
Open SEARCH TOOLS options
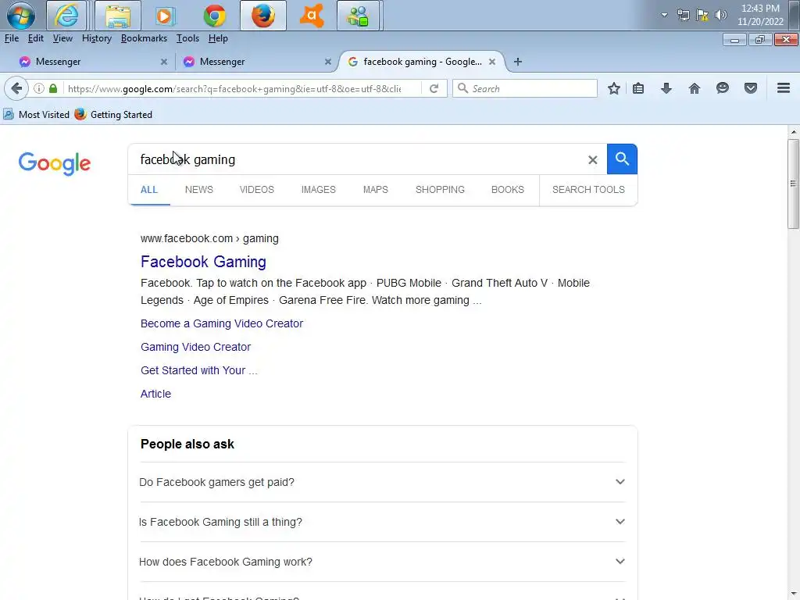588,190
